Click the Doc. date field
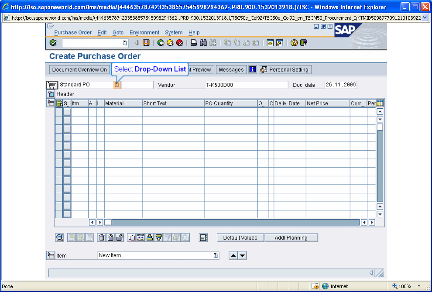Image resolution: width=432 pixels, height=292 pixels. tap(341, 85)
